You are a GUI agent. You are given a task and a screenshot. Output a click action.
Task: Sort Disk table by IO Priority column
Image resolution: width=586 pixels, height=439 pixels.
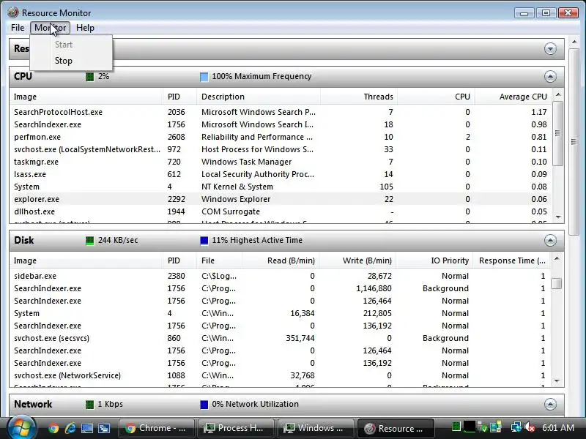(x=434, y=260)
